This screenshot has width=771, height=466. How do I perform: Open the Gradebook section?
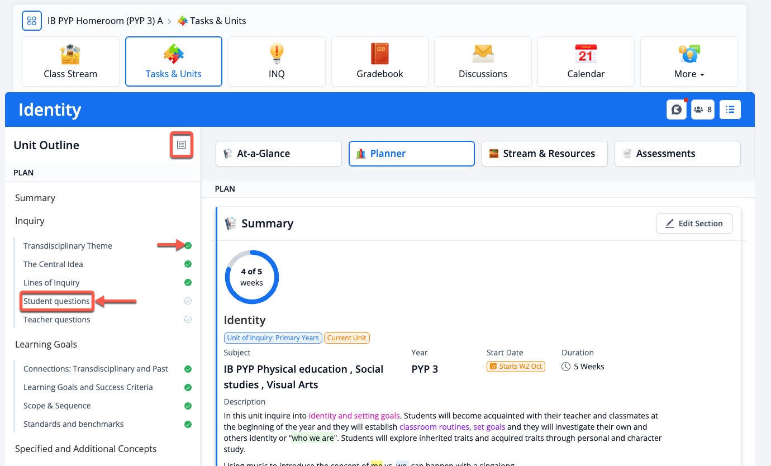(x=380, y=61)
